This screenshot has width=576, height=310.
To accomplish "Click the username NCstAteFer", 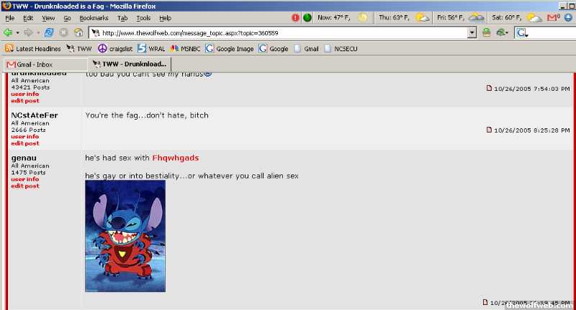I will pos(35,115).
